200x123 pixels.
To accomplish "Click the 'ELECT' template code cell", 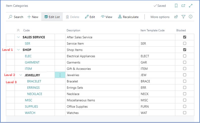I will 157,56.
